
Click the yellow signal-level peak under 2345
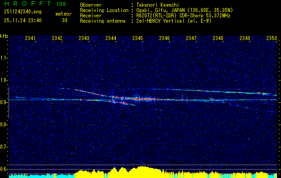(x=143, y=172)
